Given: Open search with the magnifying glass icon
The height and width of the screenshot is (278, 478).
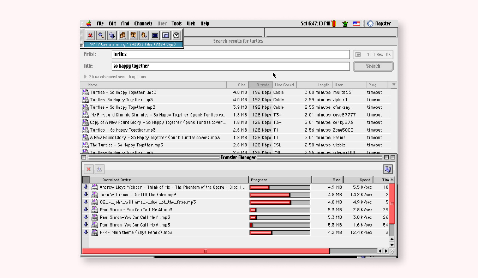Looking at the screenshot, I should 101,35.
